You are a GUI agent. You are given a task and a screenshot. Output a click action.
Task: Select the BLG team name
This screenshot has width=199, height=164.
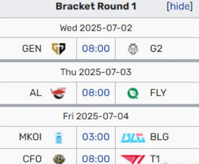[x=159, y=137]
